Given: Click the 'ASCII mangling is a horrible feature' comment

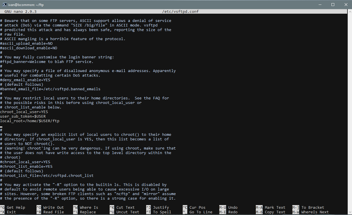Looking at the screenshot, I should pos(63,39).
